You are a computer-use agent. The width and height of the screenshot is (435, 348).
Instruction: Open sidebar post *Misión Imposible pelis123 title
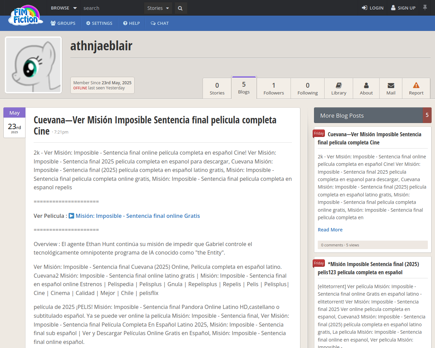coord(368,268)
